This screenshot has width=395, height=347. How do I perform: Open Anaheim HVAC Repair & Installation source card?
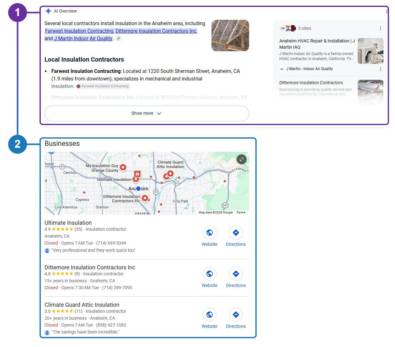pos(331,51)
